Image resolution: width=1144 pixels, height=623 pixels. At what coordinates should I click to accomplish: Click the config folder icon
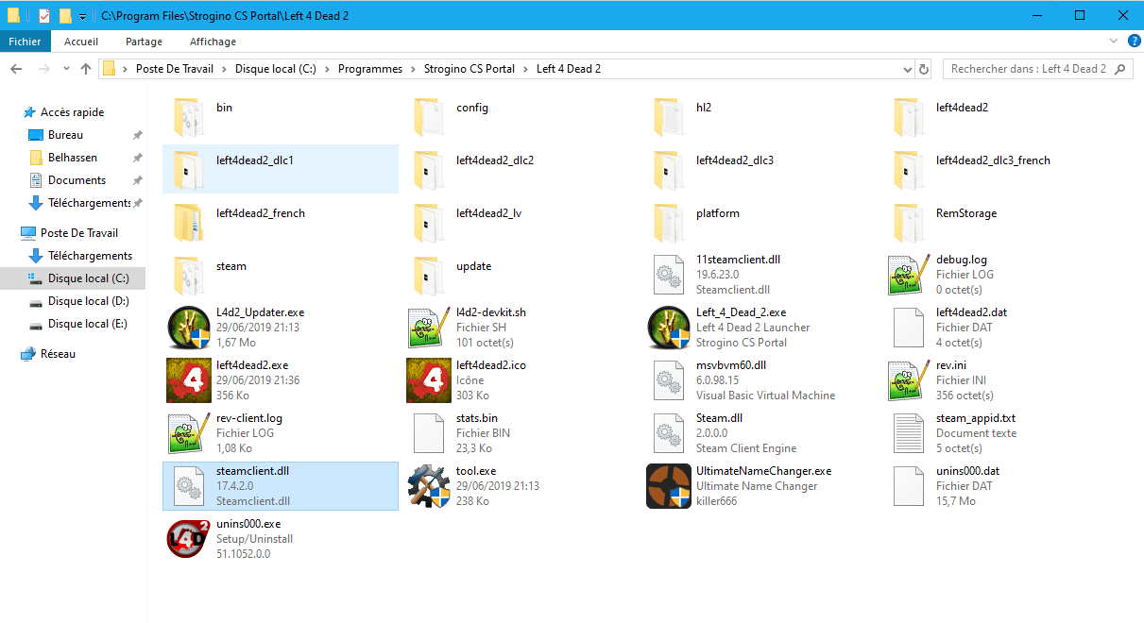pyautogui.click(x=429, y=116)
